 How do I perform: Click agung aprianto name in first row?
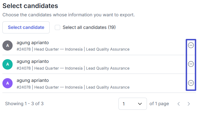(32, 43)
